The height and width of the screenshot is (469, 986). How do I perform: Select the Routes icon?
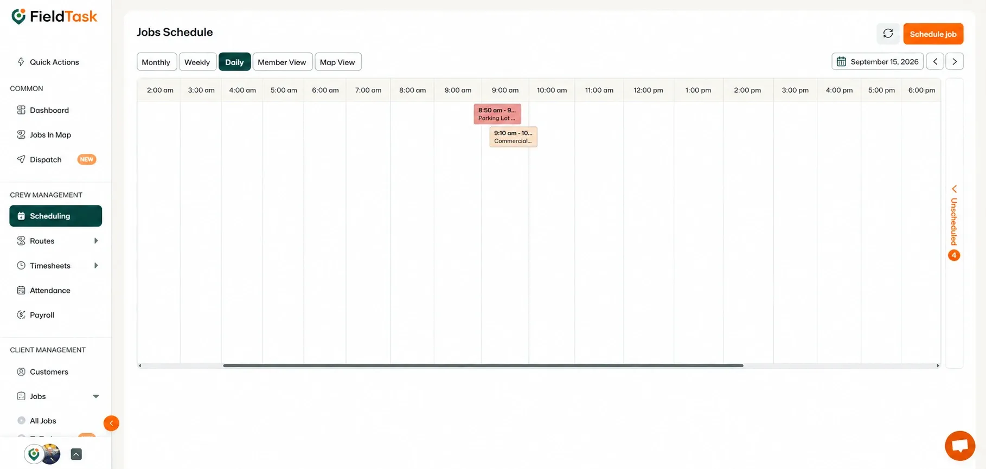coord(21,241)
